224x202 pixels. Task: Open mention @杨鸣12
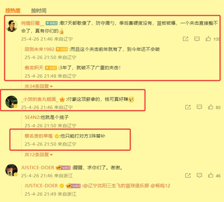click(160, 186)
